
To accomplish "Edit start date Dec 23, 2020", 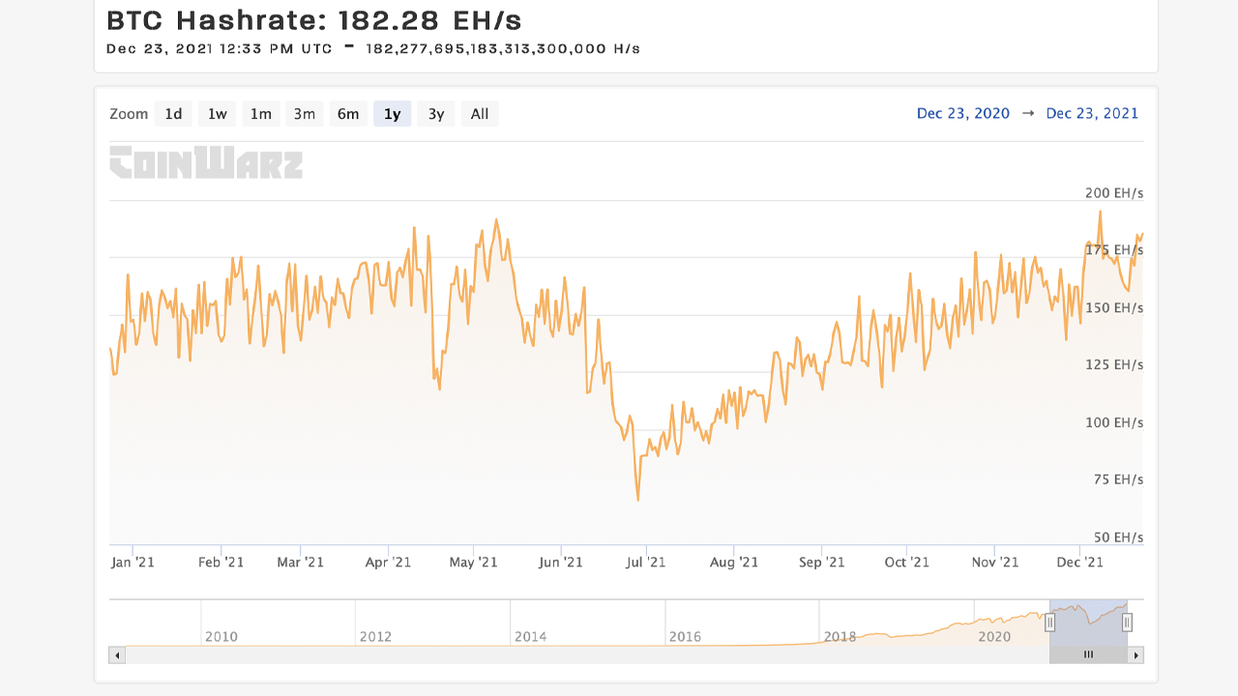I will pos(963,113).
